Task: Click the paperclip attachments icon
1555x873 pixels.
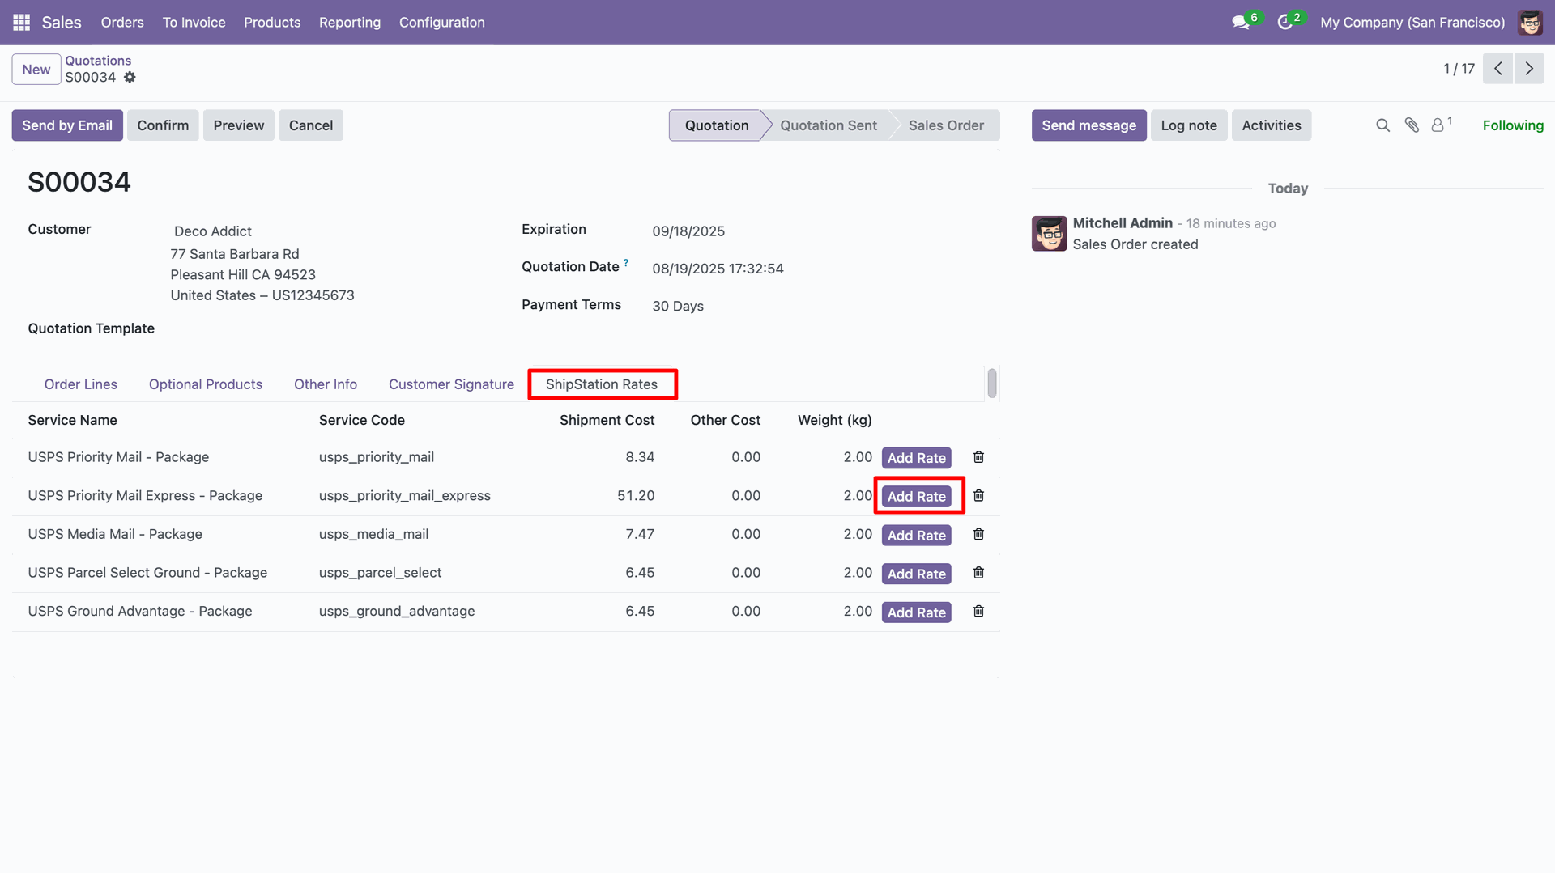Action: [x=1412, y=125]
